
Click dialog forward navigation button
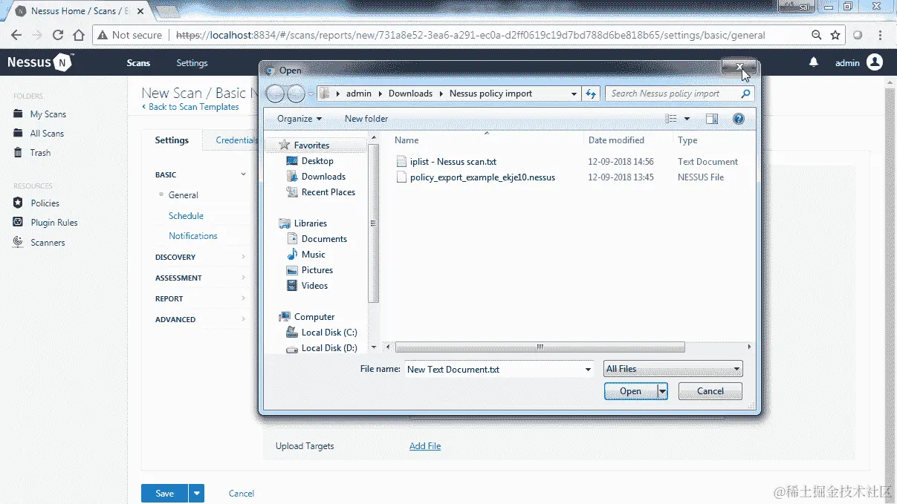(296, 94)
